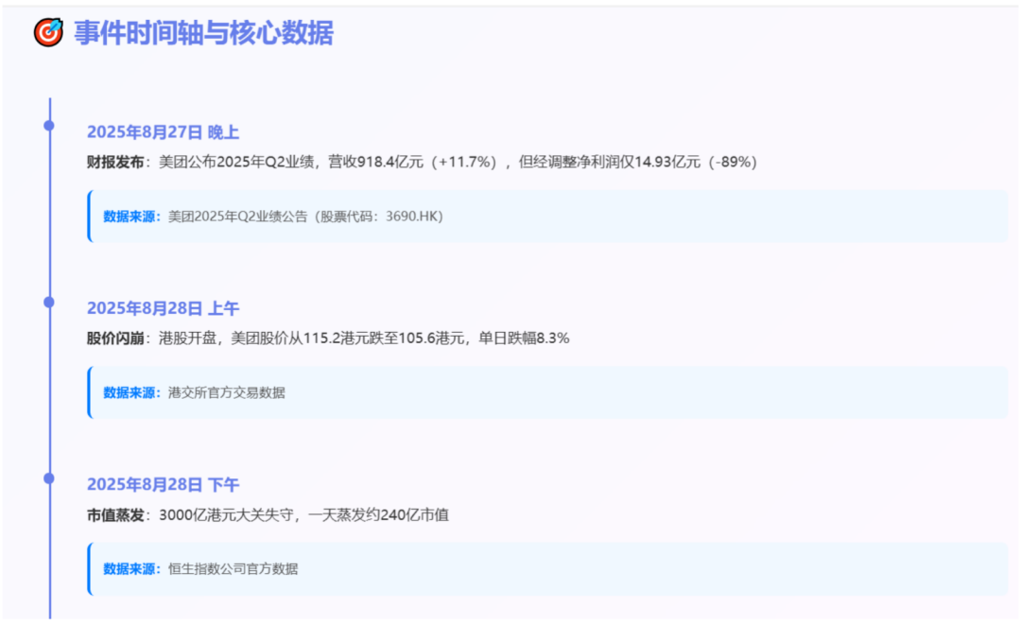
Task: Click the stock code text 3690.HK
Action: click(x=411, y=217)
